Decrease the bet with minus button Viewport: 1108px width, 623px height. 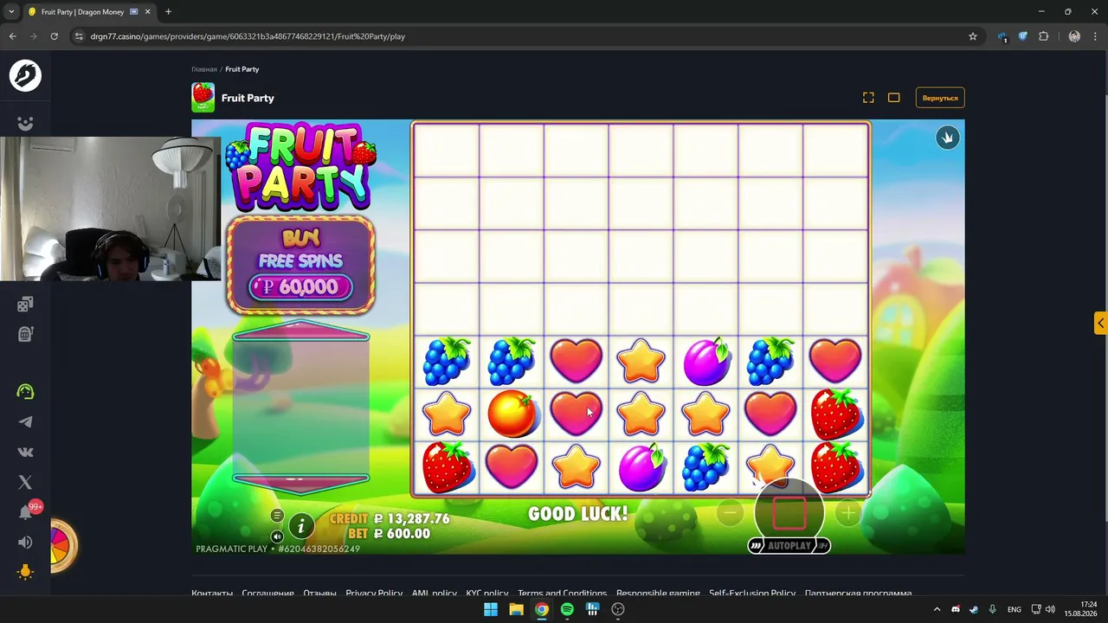[x=730, y=513]
